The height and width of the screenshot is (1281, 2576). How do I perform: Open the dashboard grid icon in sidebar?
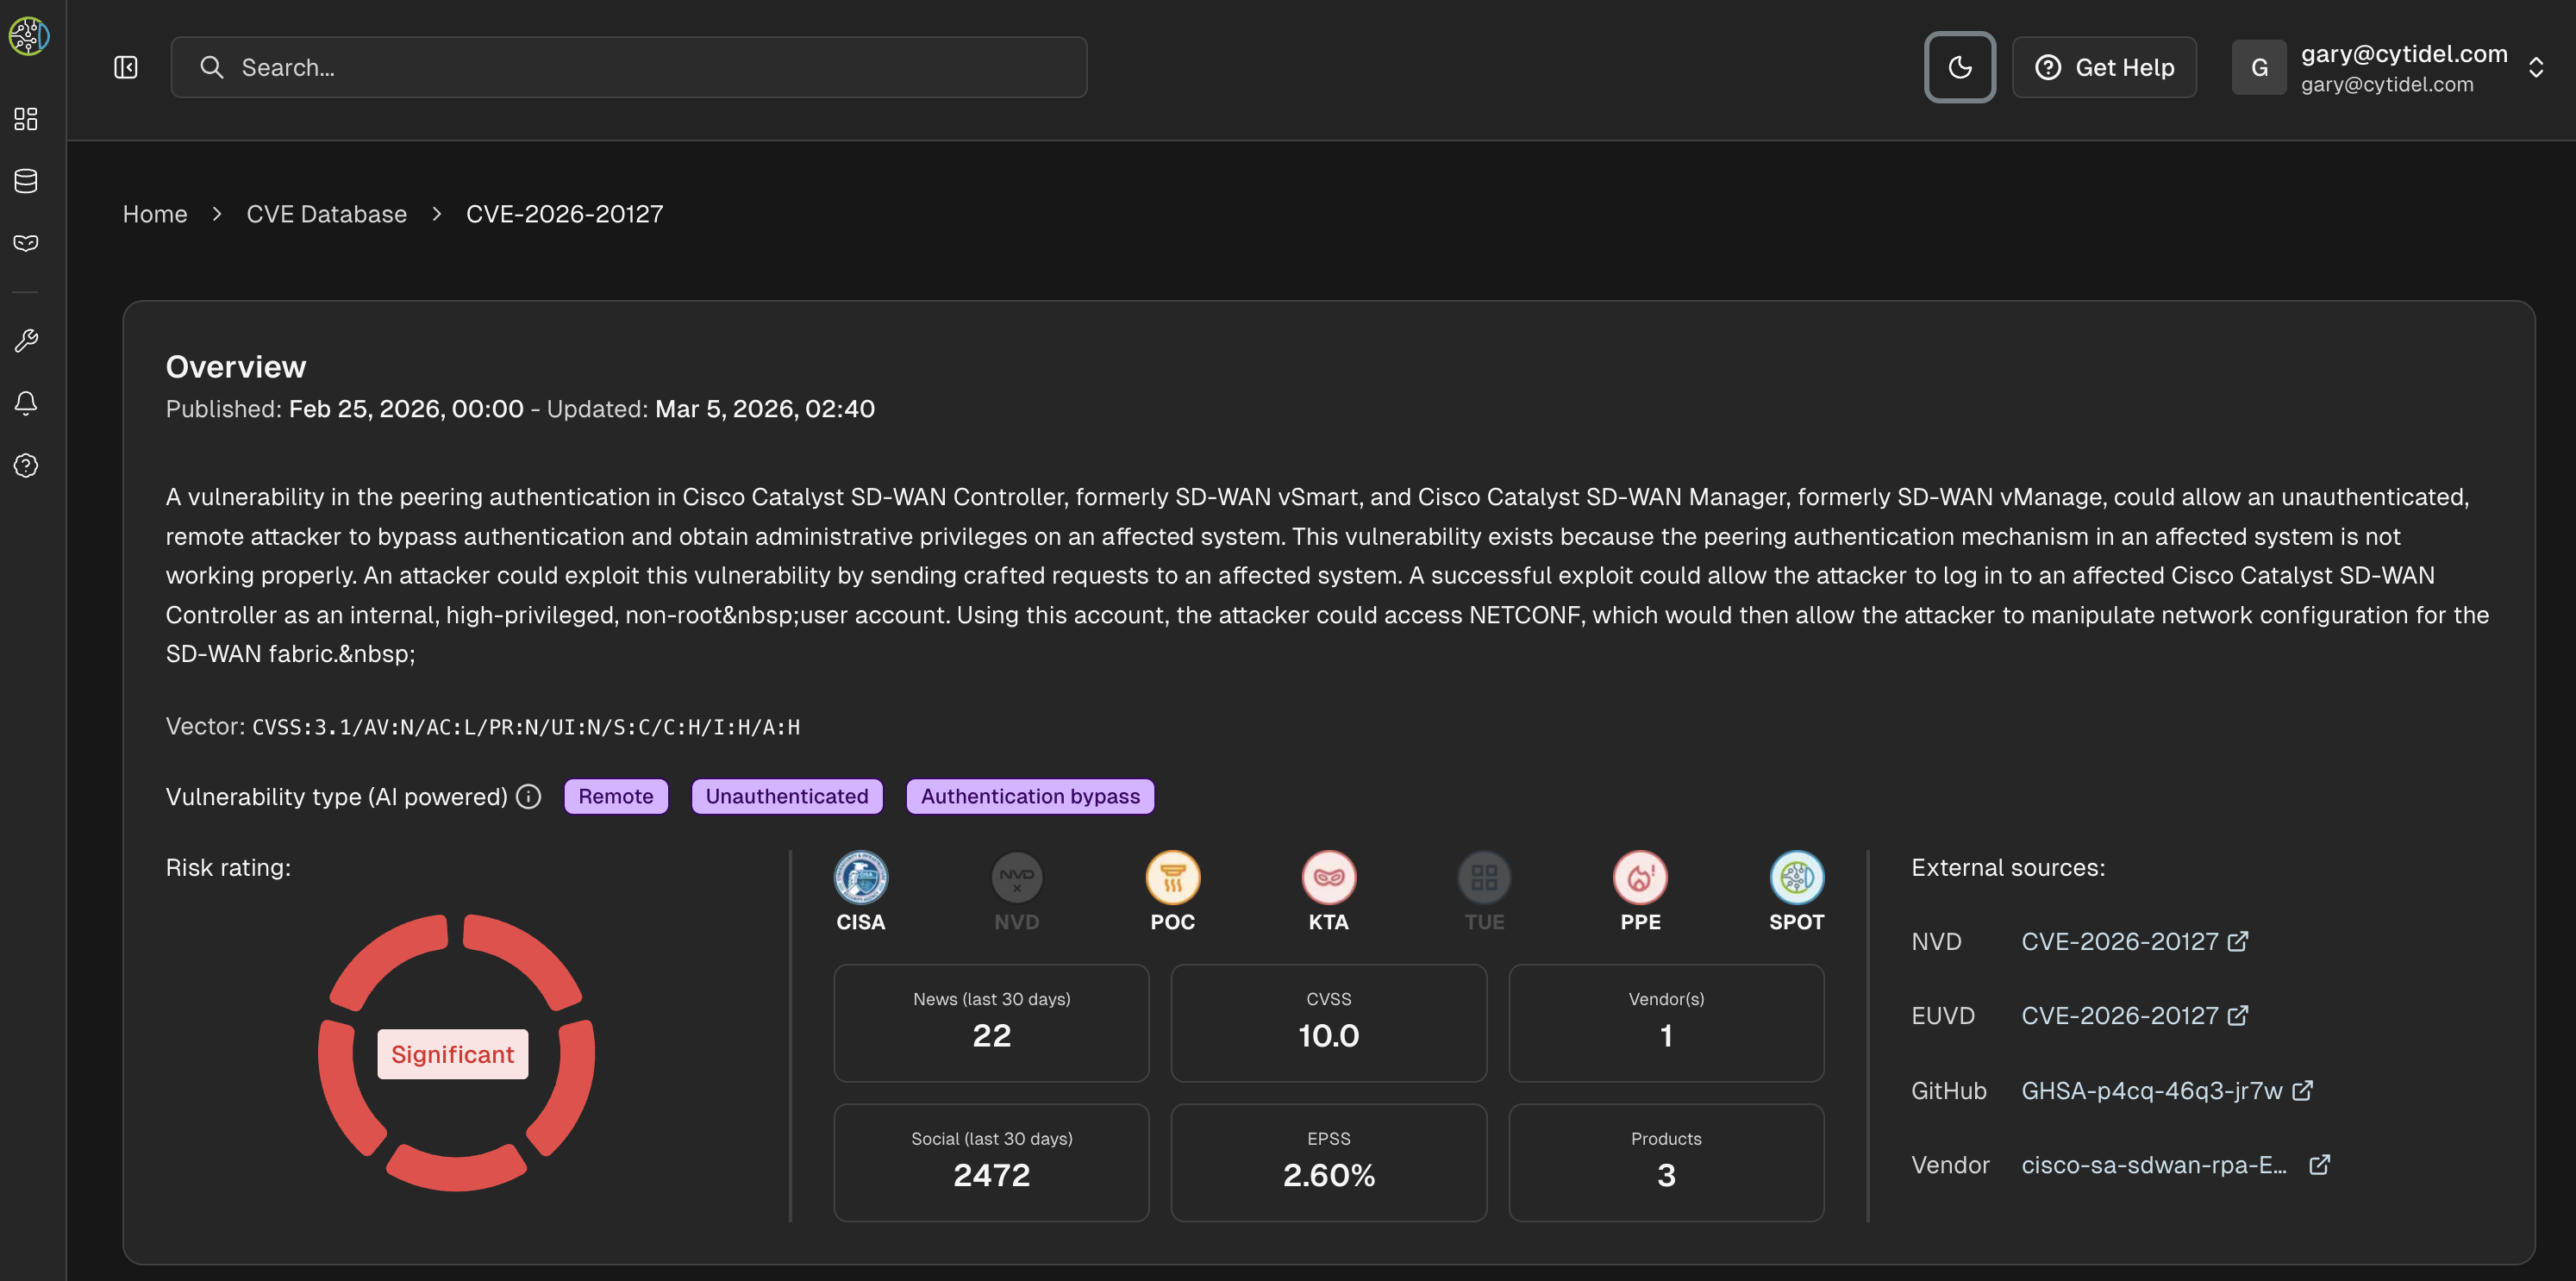26,119
